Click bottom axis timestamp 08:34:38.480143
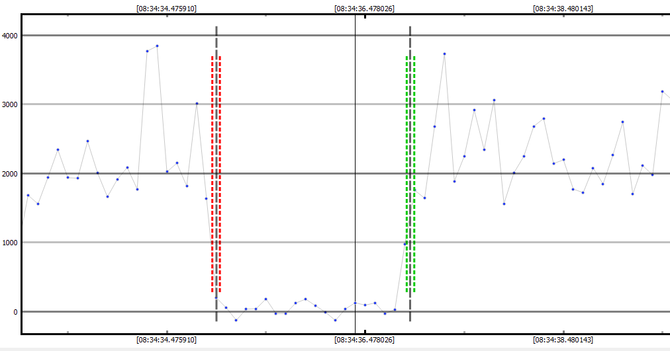670x351 pixels. tap(563, 340)
